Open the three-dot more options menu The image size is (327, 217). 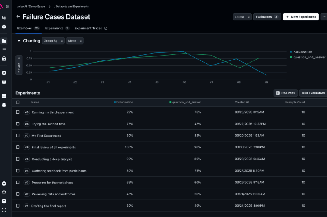coord(323,17)
